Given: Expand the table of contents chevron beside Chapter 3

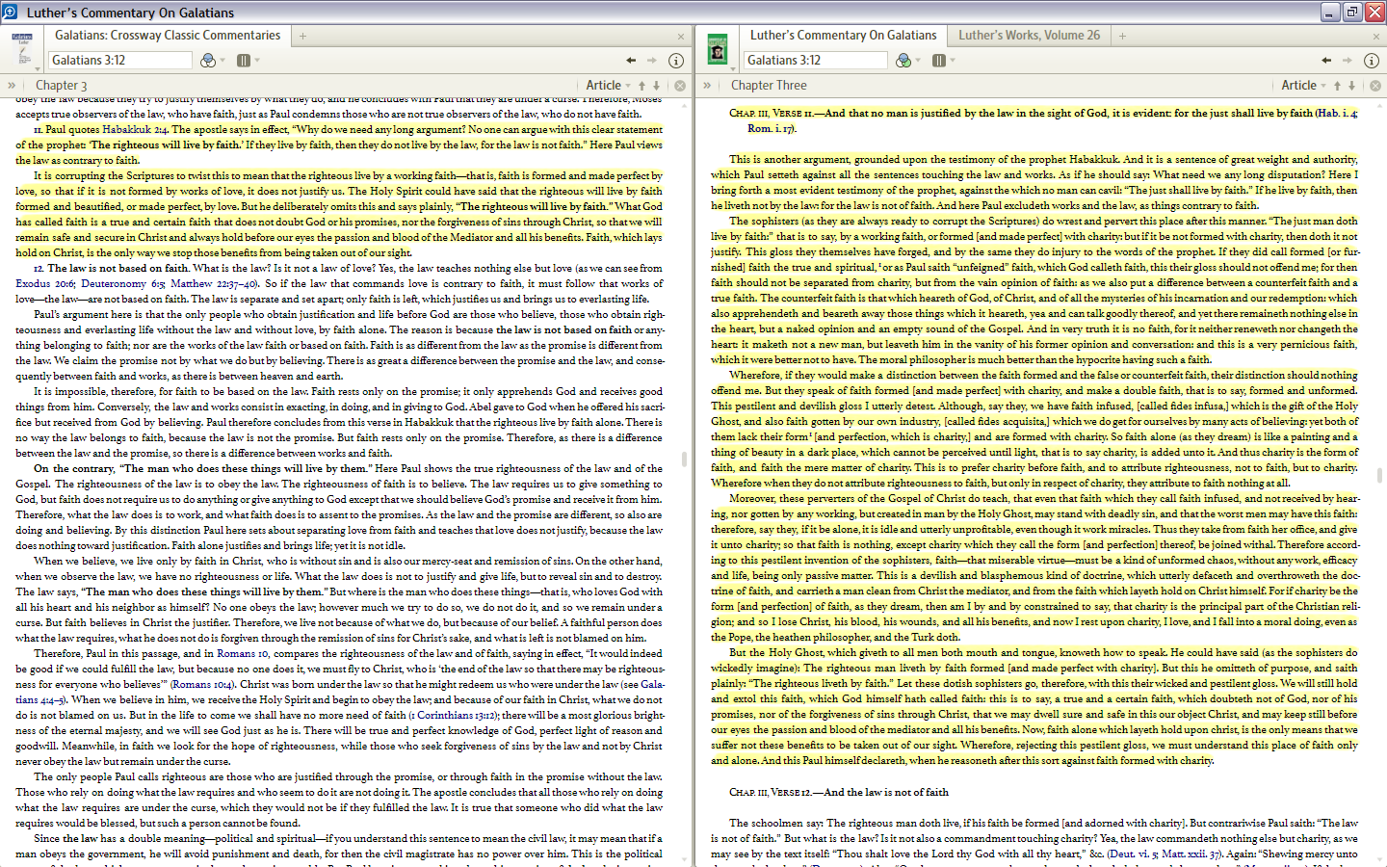Looking at the screenshot, I should pos(12,86).
